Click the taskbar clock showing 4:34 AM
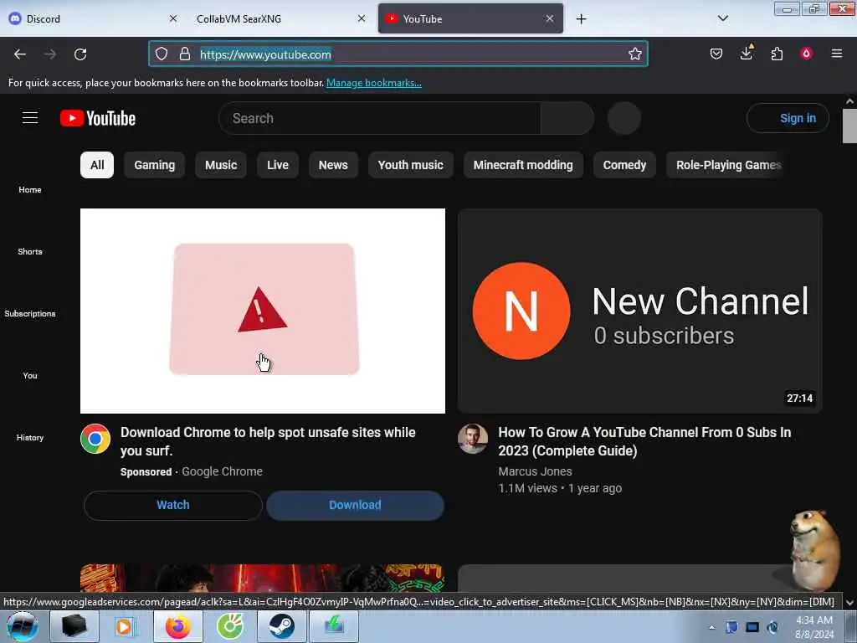Viewport: 857px width, 643px height. 814,627
